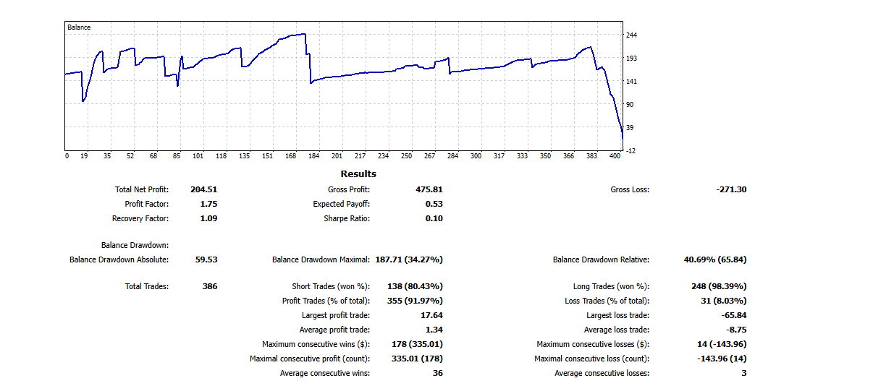Select the Results heading

(x=358, y=174)
